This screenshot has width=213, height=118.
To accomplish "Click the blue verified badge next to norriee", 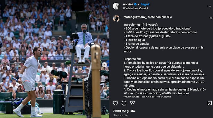I will pos(135,4).
